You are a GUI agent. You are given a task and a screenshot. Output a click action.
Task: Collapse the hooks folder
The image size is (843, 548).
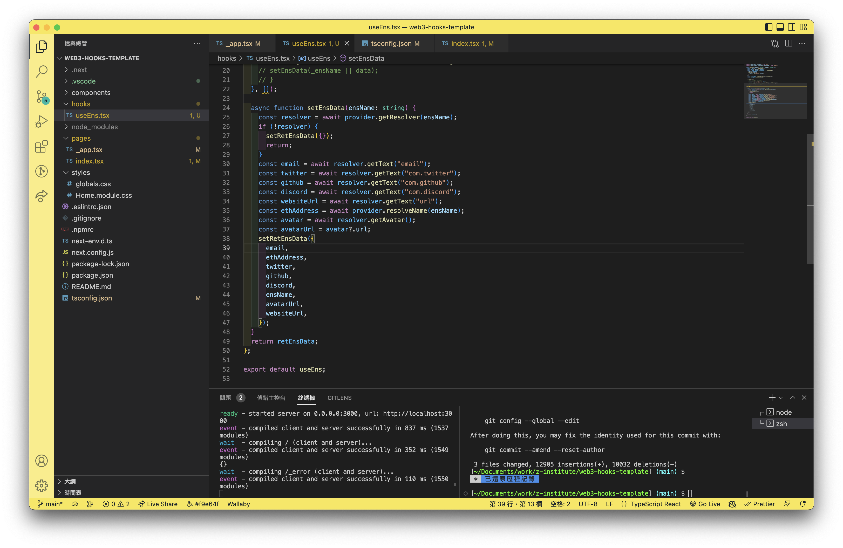click(81, 104)
